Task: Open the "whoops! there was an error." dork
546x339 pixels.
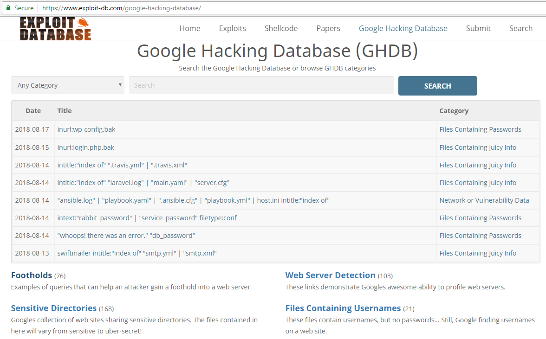Action: pos(126,236)
